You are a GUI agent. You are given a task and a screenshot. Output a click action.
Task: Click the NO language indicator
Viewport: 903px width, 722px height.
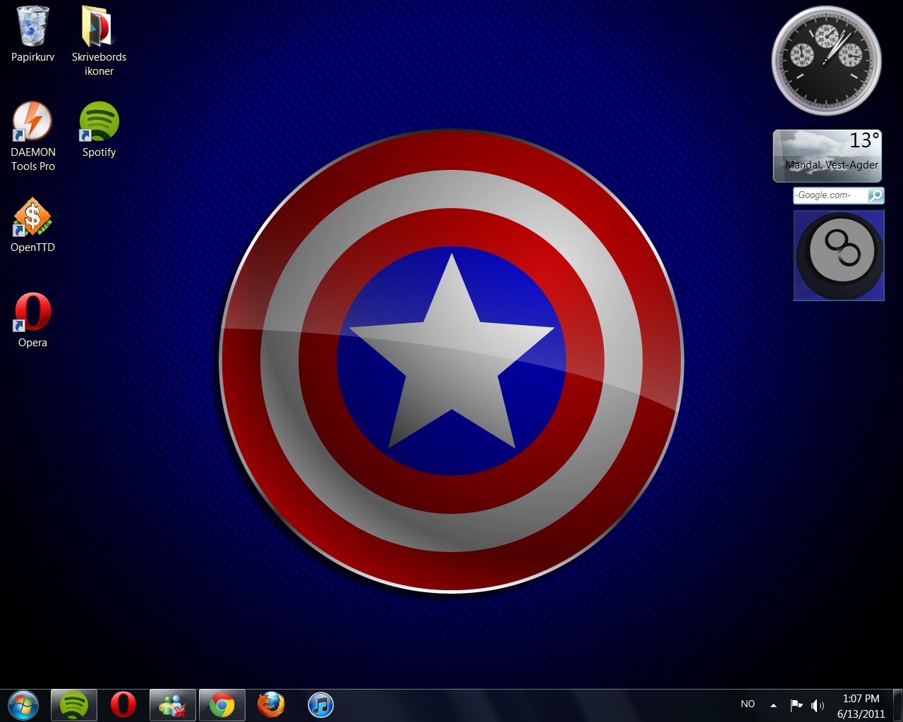pos(748,704)
